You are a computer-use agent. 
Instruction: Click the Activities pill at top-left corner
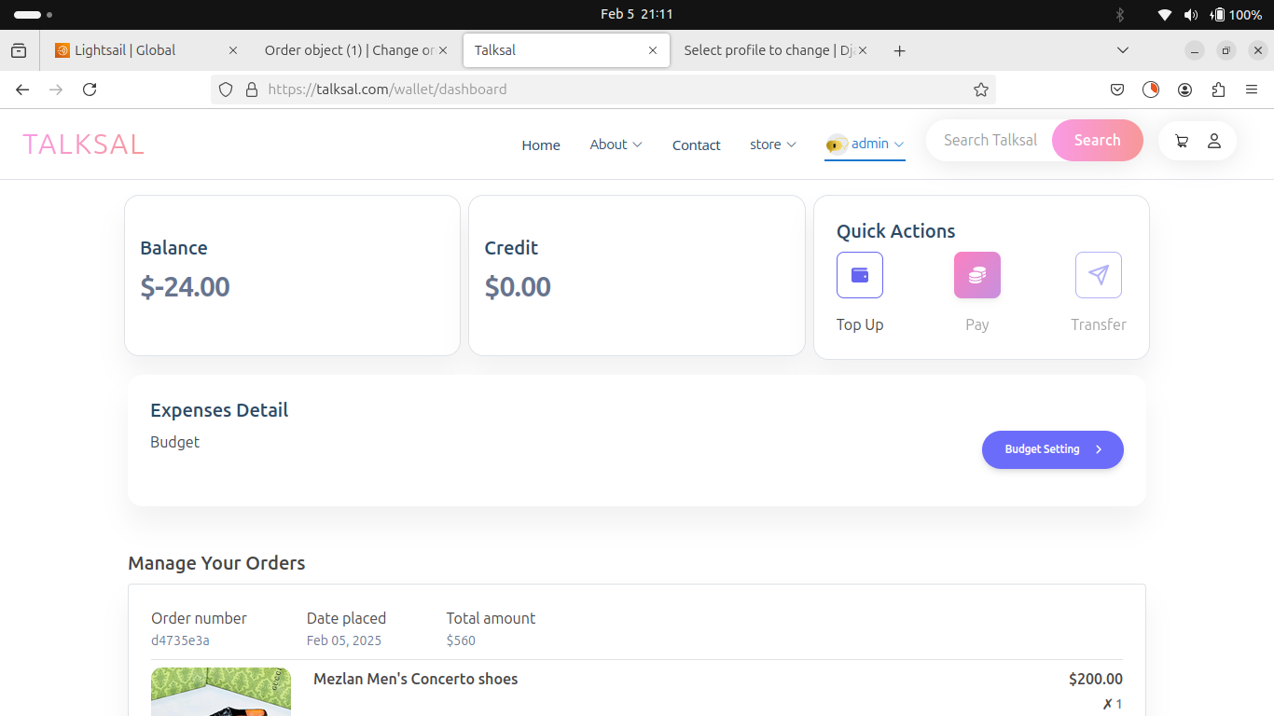click(x=33, y=15)
